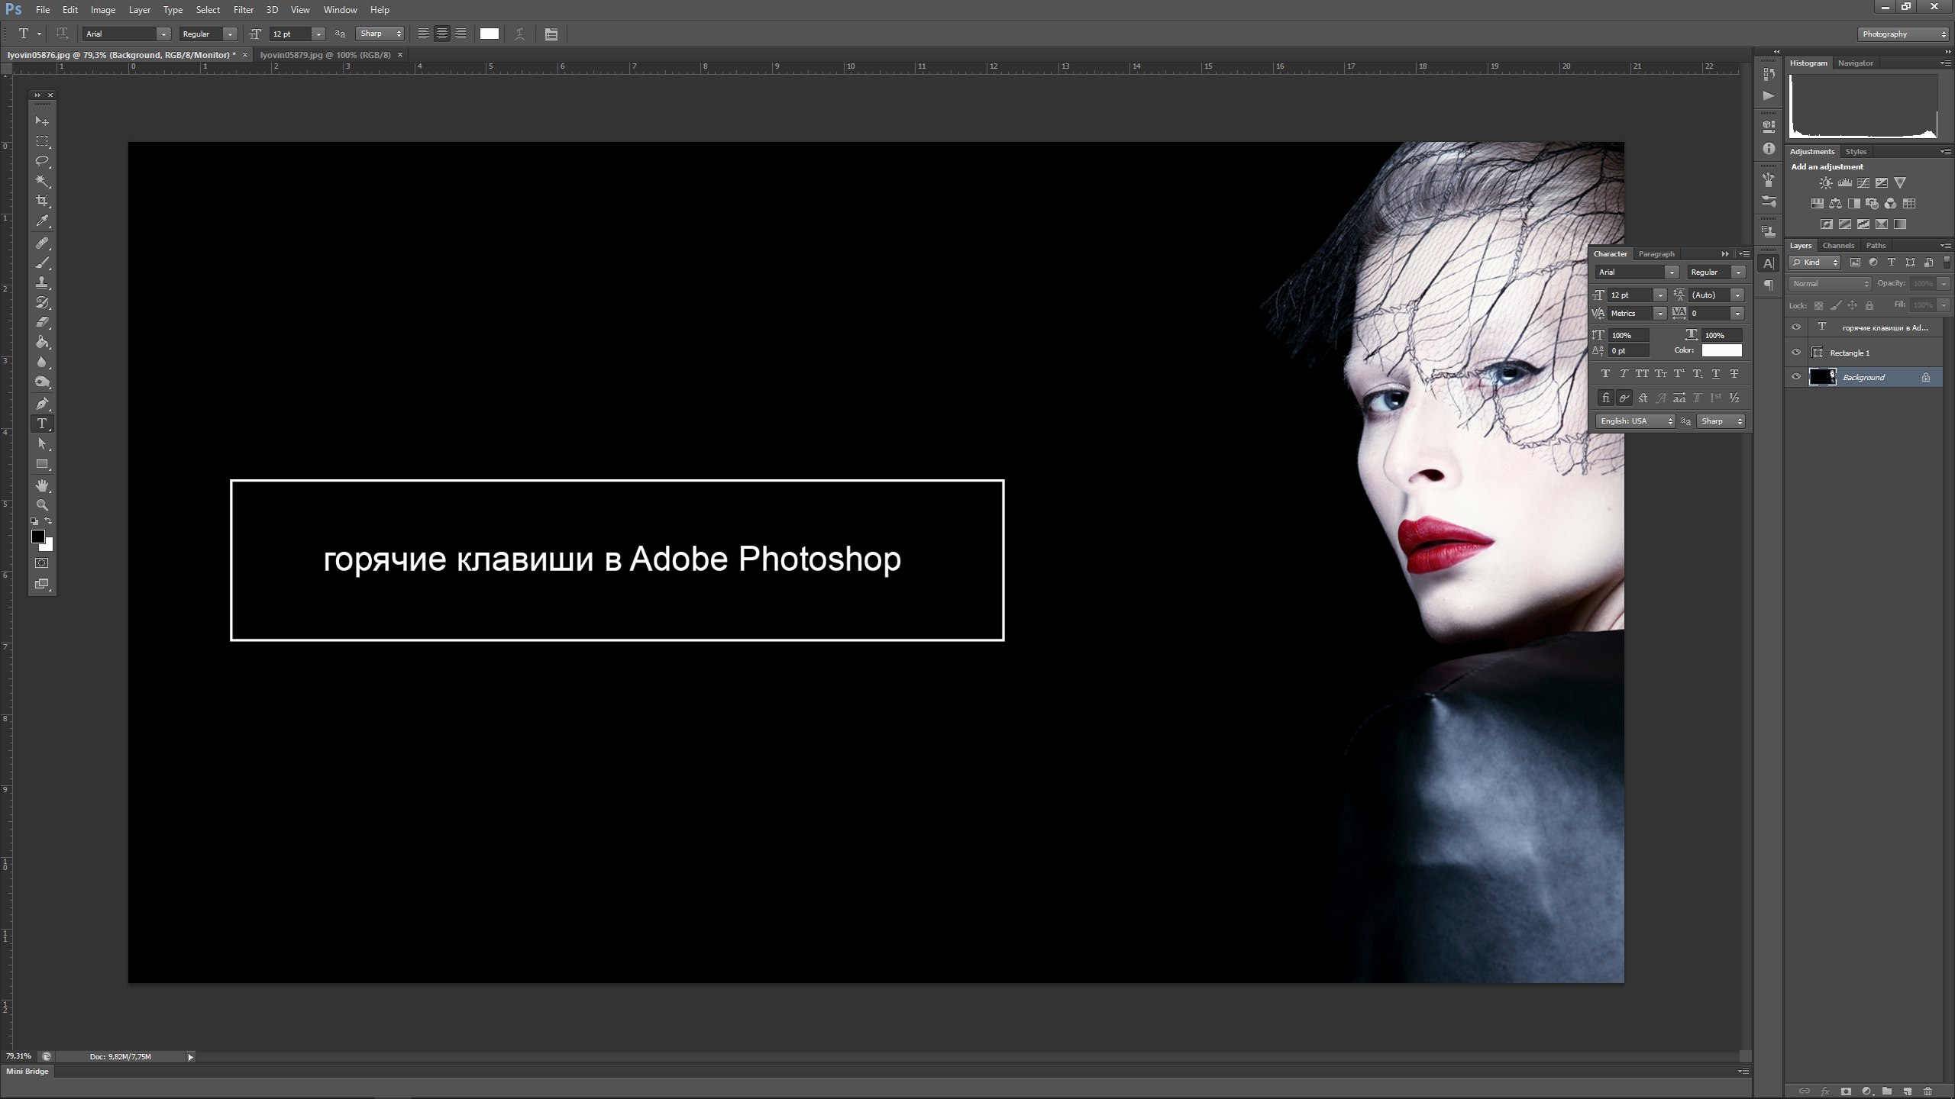Hide the Rectangle 1 layer

click(x=1796, y=353)
